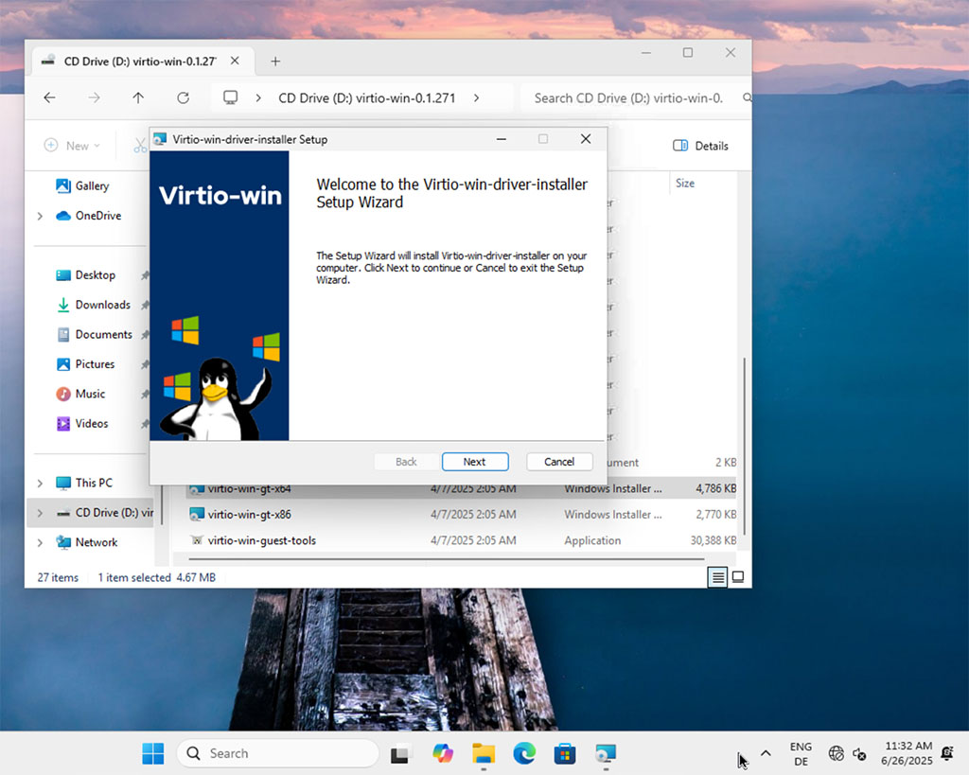
Task: Sort files by the Size column
Action: click(685, 183)
